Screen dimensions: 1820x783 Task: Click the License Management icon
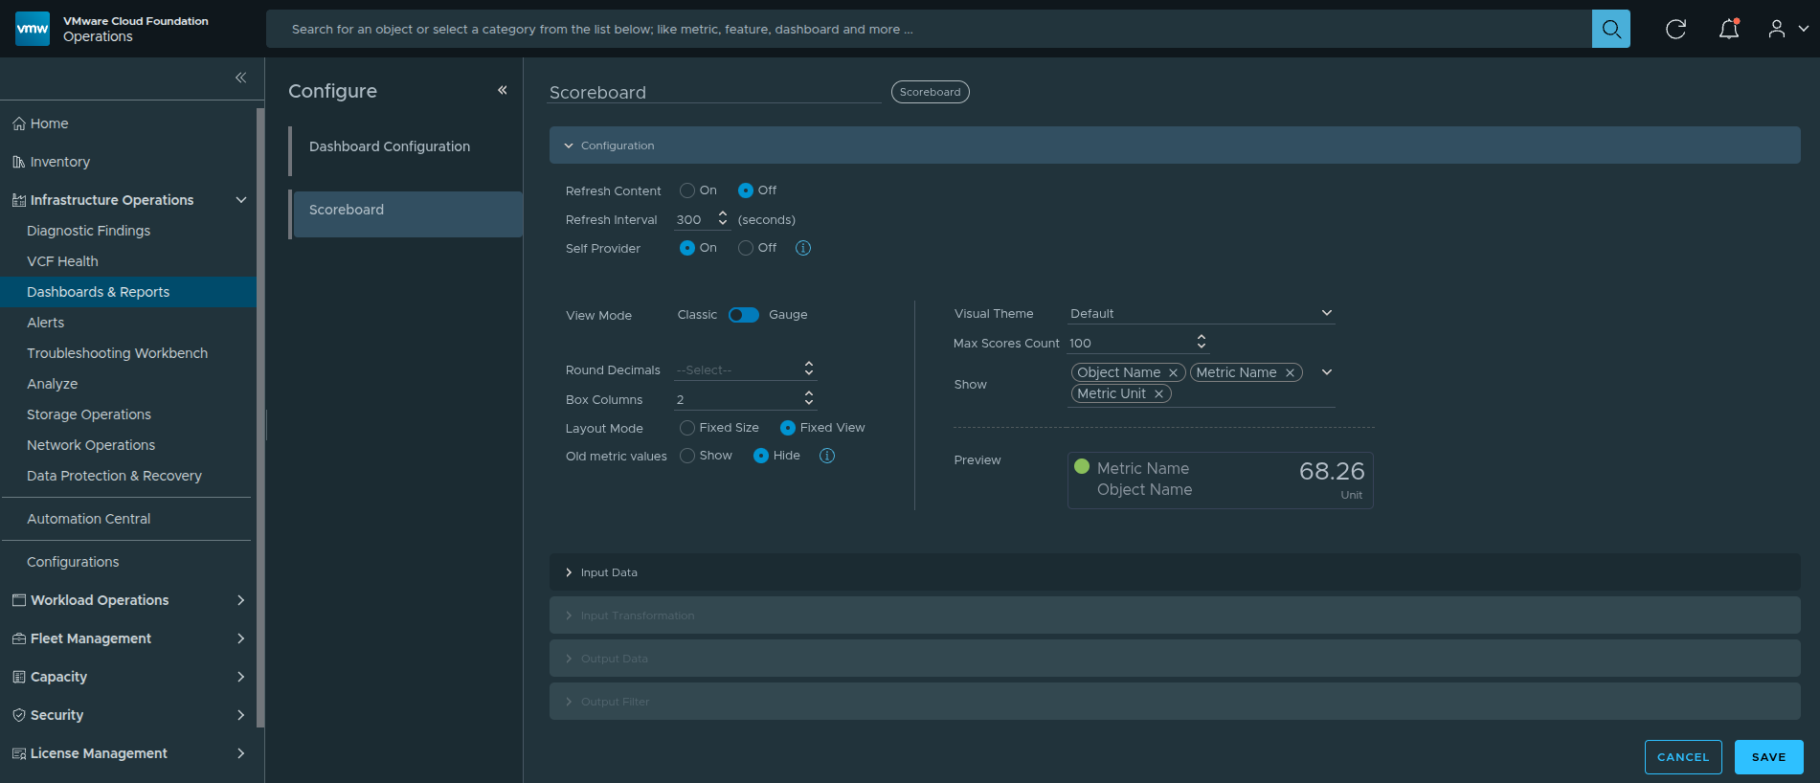(x=19, y=753)
